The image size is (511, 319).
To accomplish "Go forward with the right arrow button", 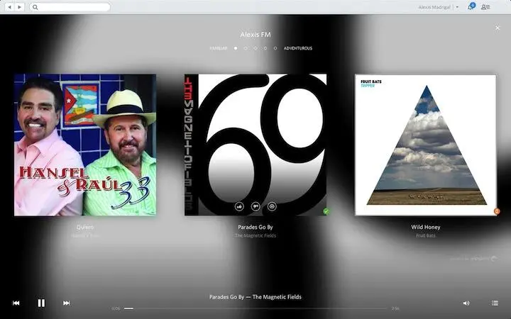I will coord(19,7).
